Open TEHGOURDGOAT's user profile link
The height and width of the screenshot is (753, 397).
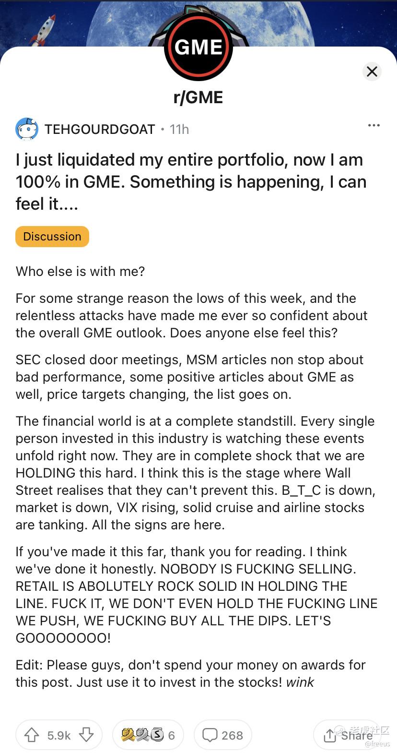(100, 129)
